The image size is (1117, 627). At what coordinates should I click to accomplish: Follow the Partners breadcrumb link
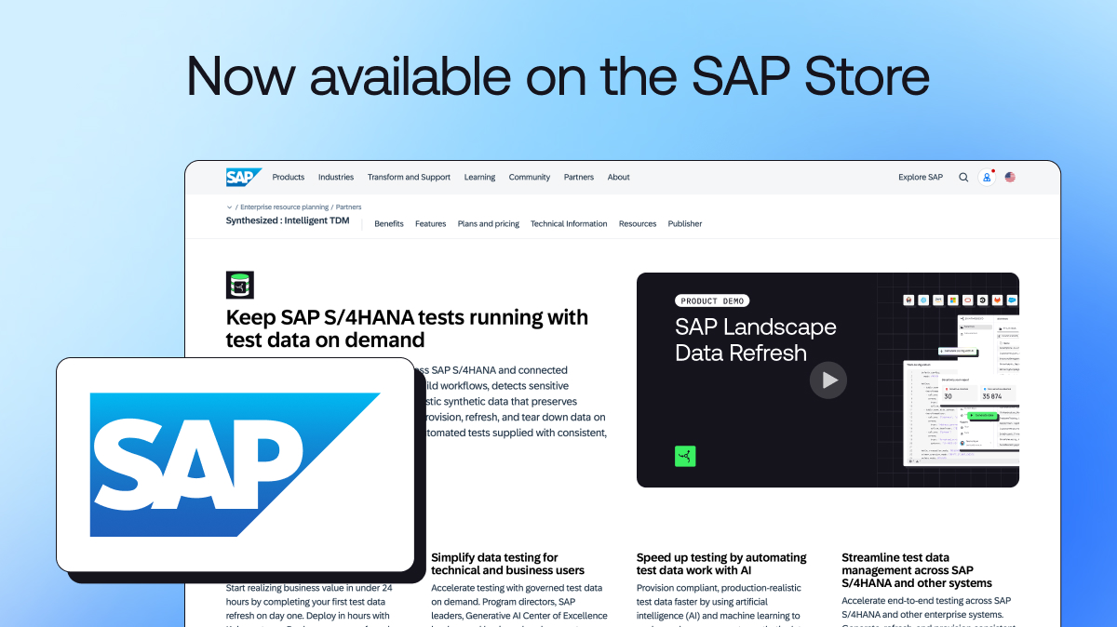[x=349, y=207]
